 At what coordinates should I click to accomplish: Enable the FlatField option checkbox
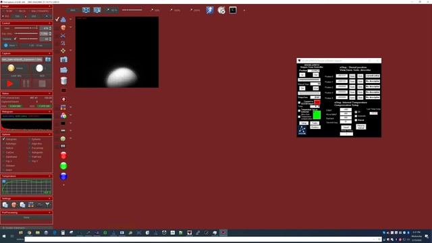30,157
